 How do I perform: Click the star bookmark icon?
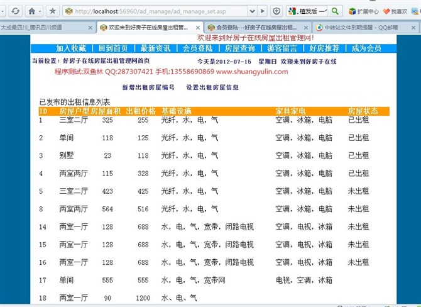coord(52,11)
